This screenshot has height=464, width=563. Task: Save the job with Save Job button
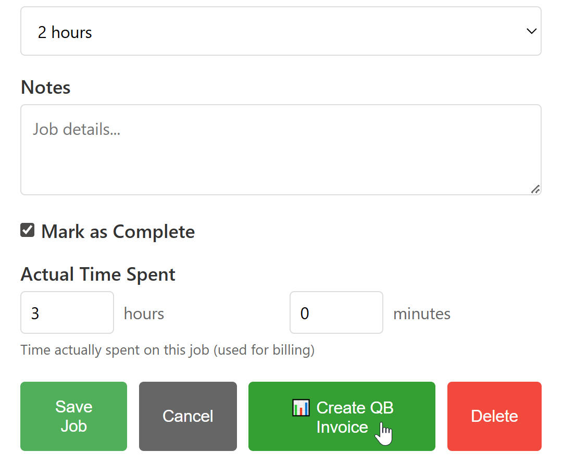(x=73, y=416)
